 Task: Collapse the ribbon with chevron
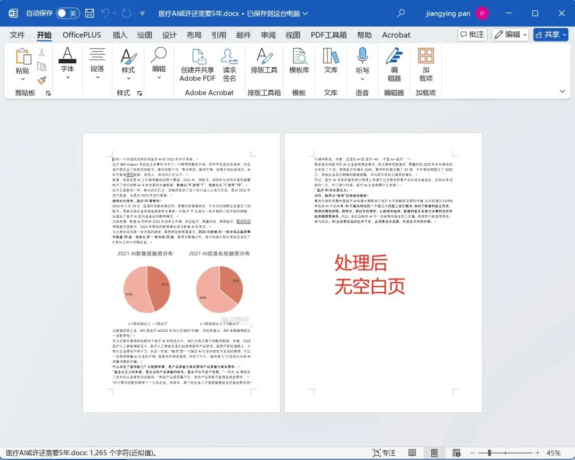click(x=563, y=92)
